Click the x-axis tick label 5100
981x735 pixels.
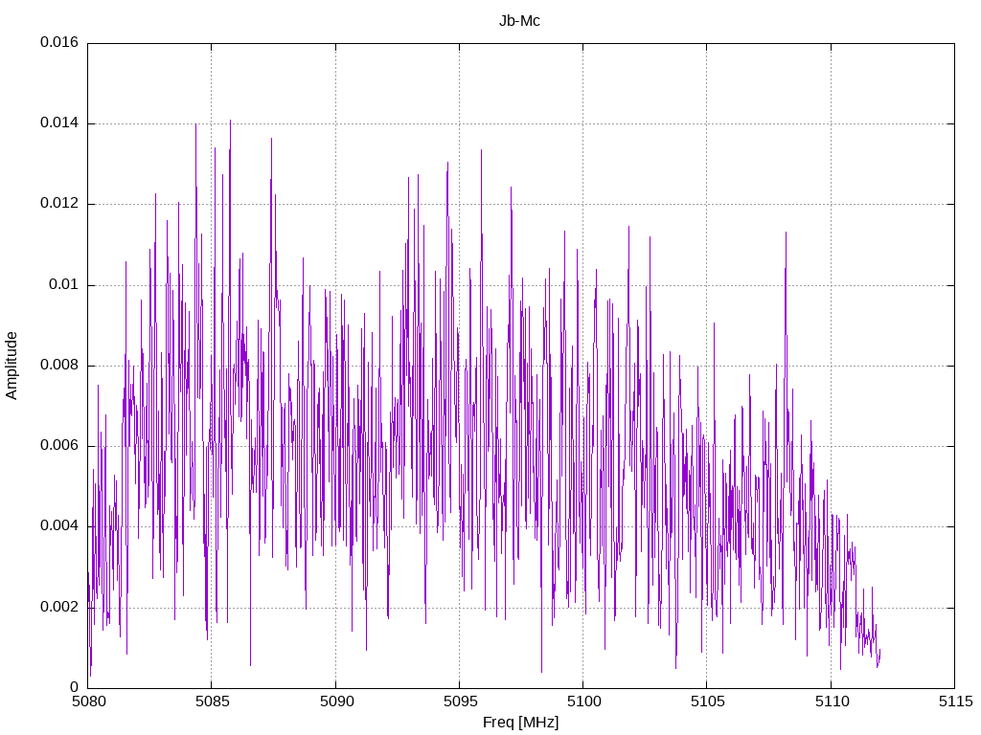[583, 702]
